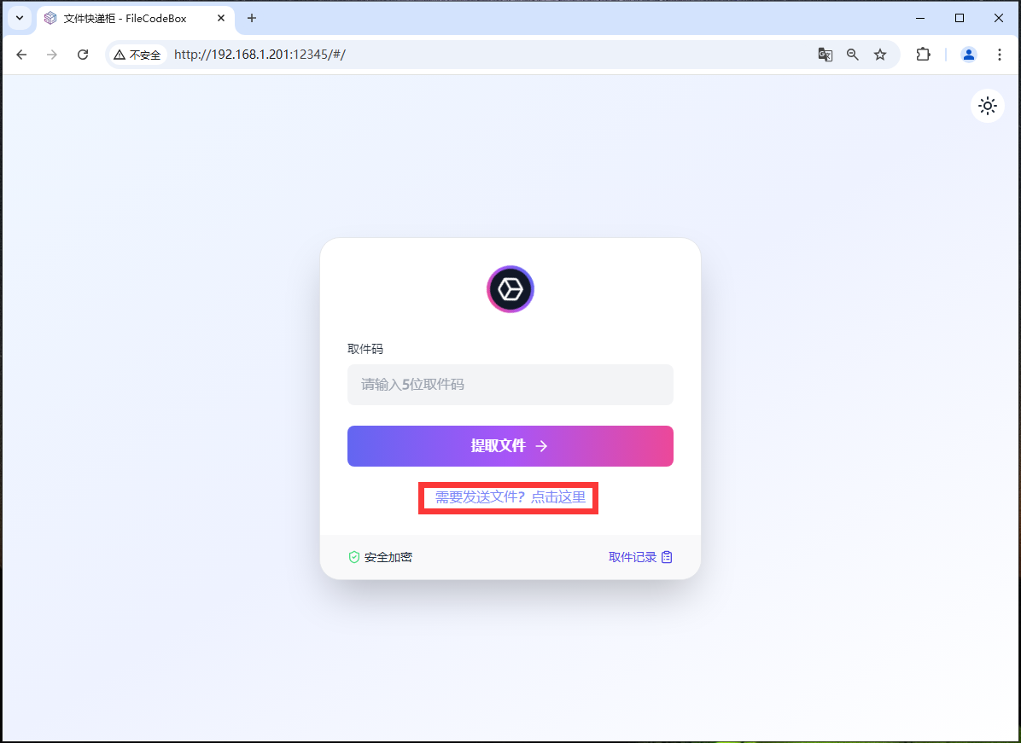Click the magnifier zoom icon in toolbar
Screen dimensions: 1021x743
pyautogui.click(x=853, y=54)
